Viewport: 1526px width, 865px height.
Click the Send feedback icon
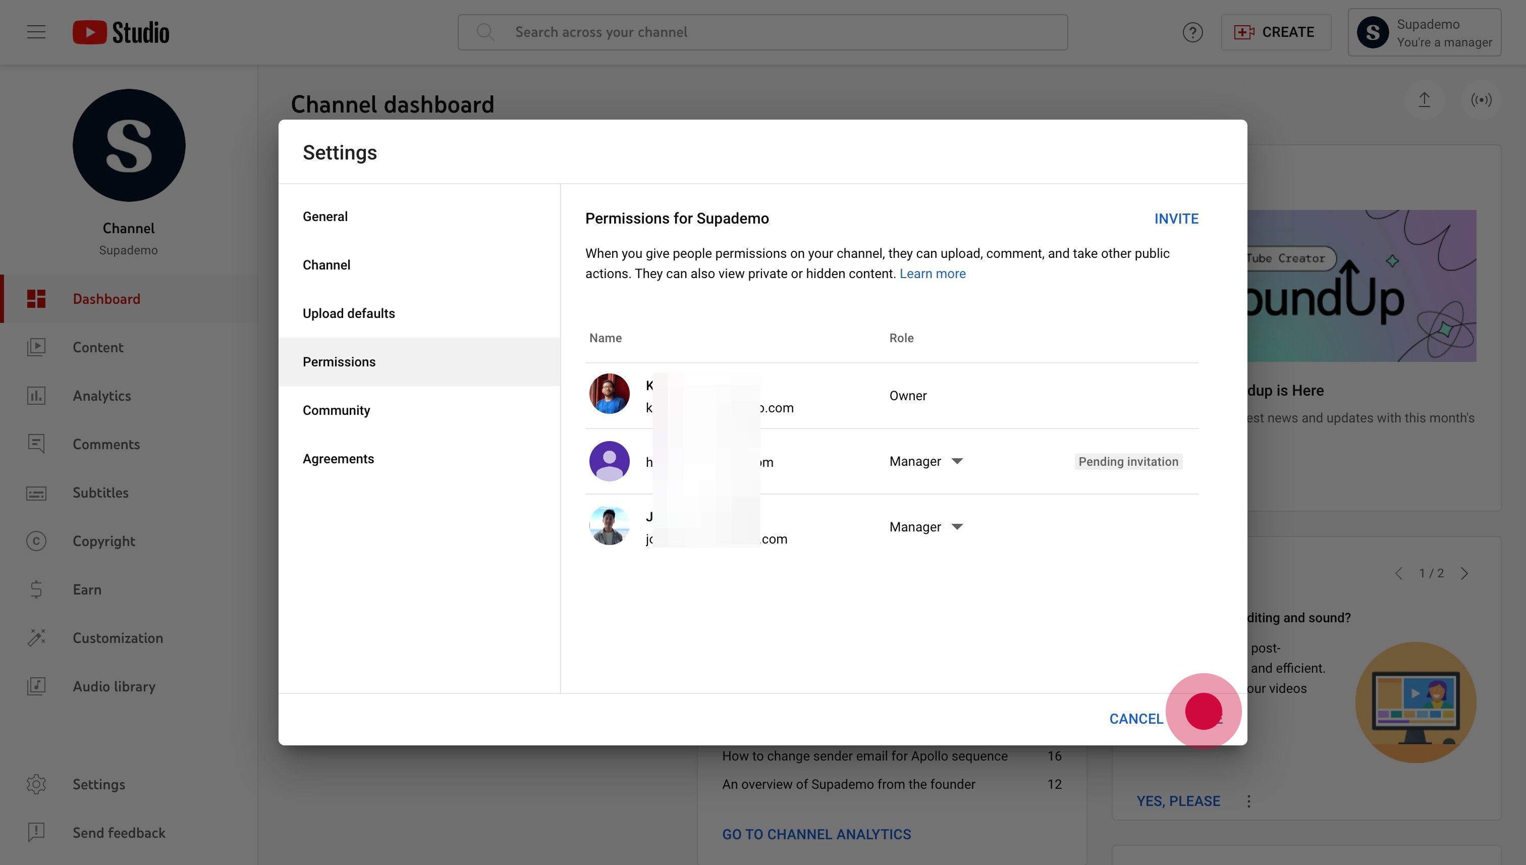[x=36, y=832]
